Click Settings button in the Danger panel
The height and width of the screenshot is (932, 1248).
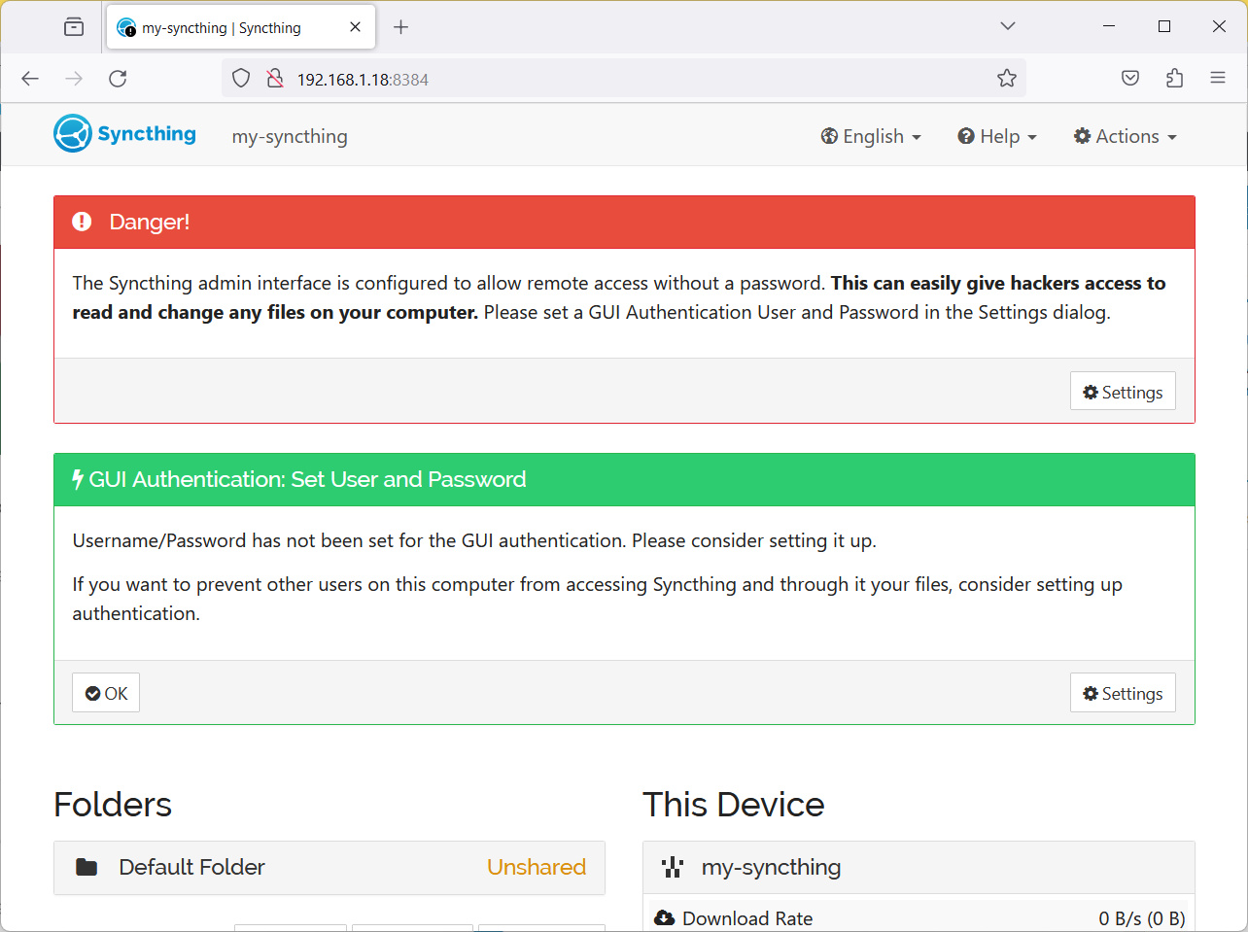point(1123,392)
